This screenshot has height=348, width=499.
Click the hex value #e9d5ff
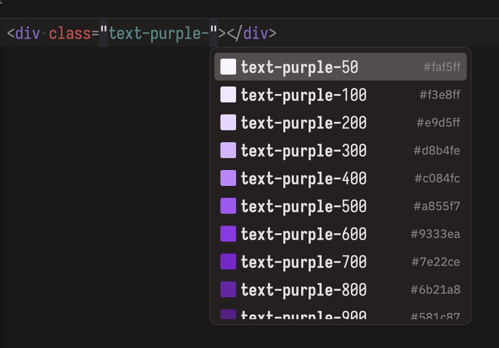tap(438, 123)
